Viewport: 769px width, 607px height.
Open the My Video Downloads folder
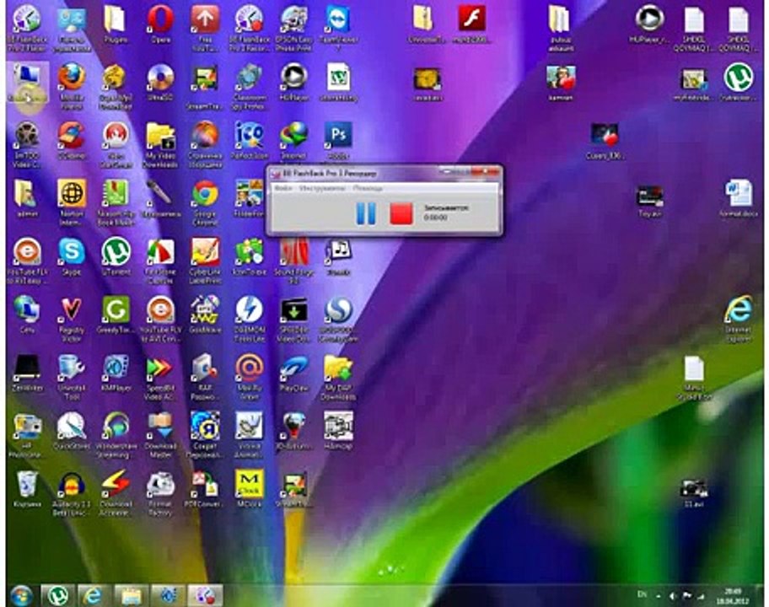coord(160,145)
